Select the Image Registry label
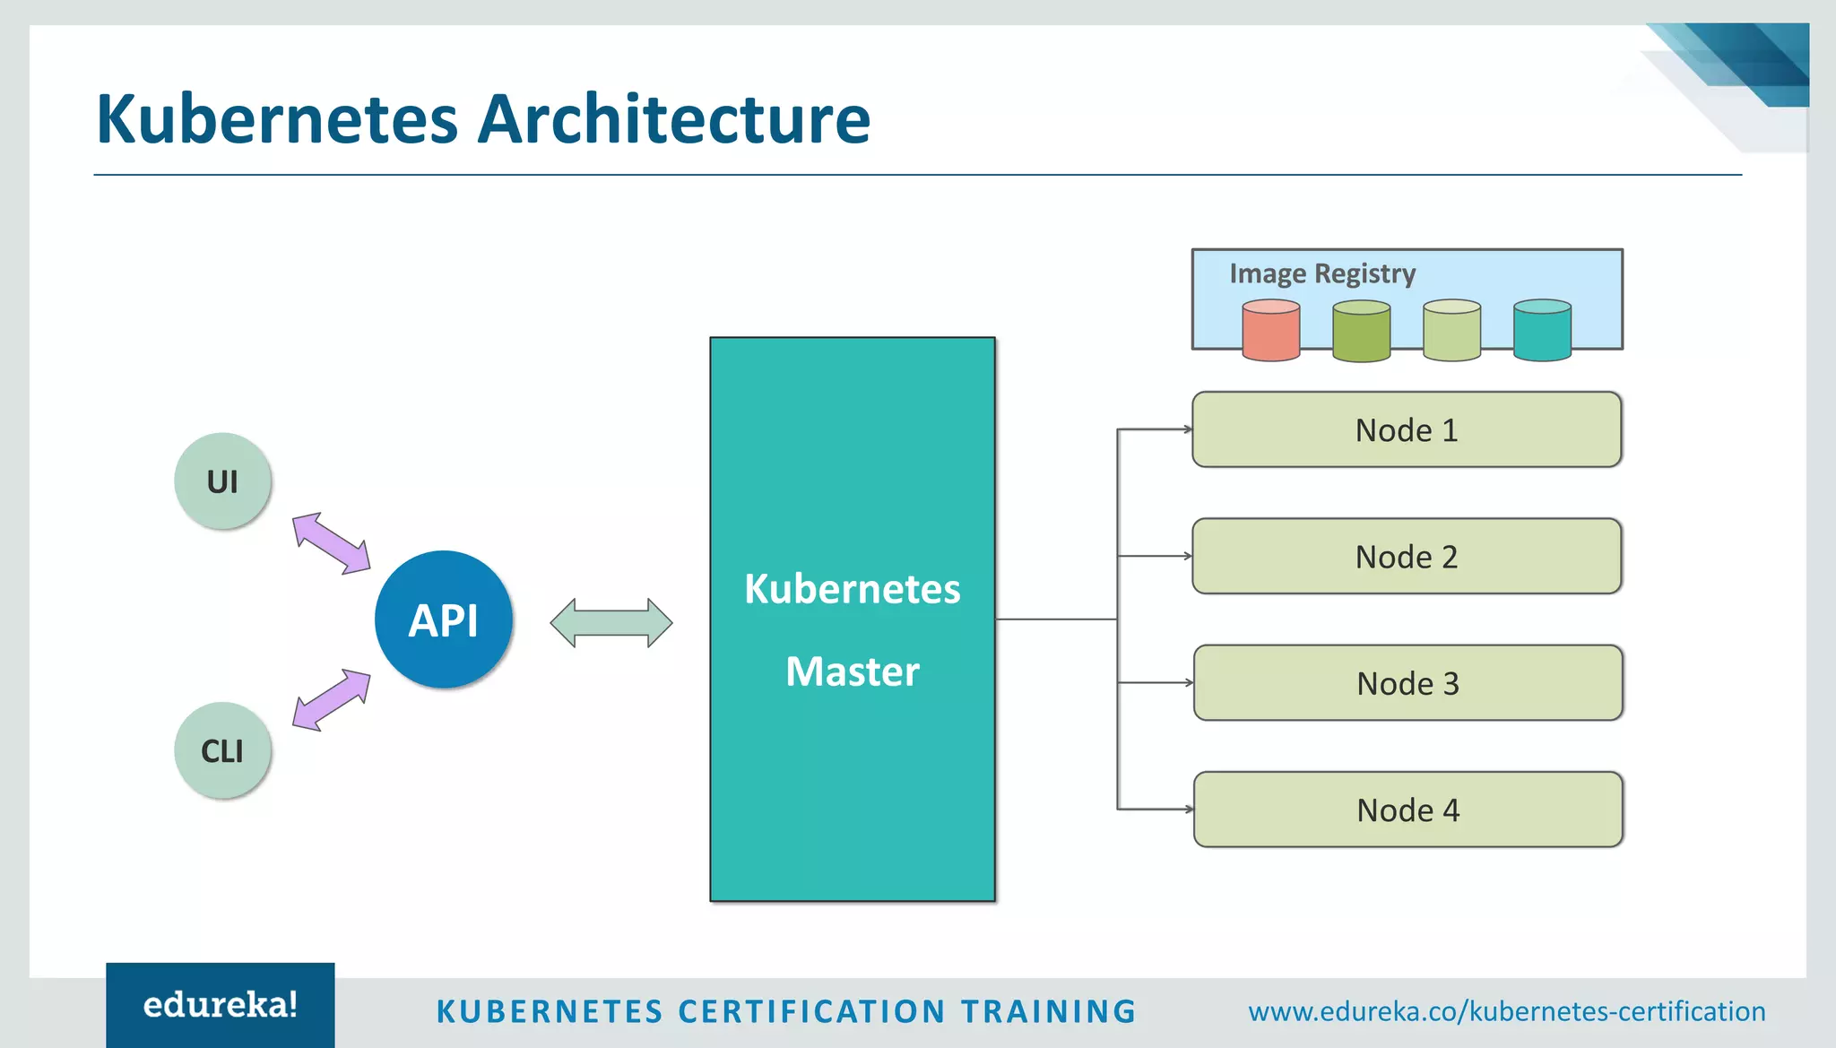 pos(1322,273)
